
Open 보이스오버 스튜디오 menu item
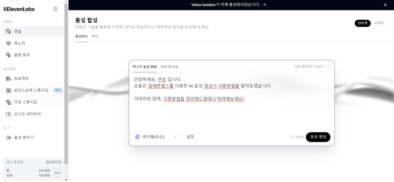34,90
